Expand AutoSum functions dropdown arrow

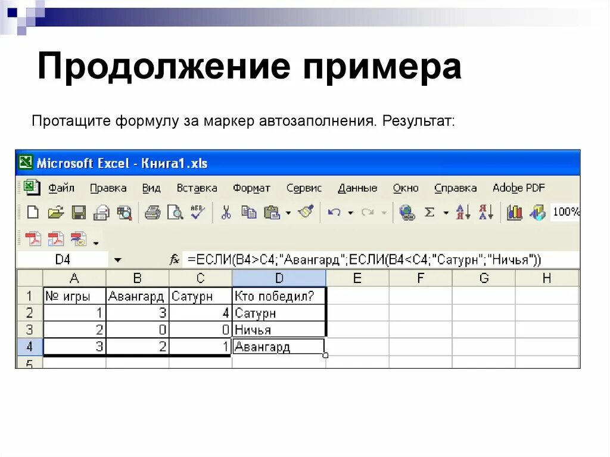point(446,213)
